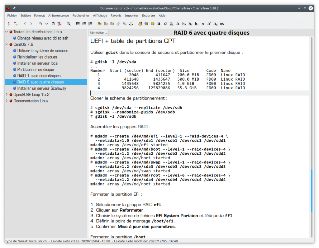The width and height of the screenshot is (319, 248).
Task: Insert an image into the text
Action: 99,24
